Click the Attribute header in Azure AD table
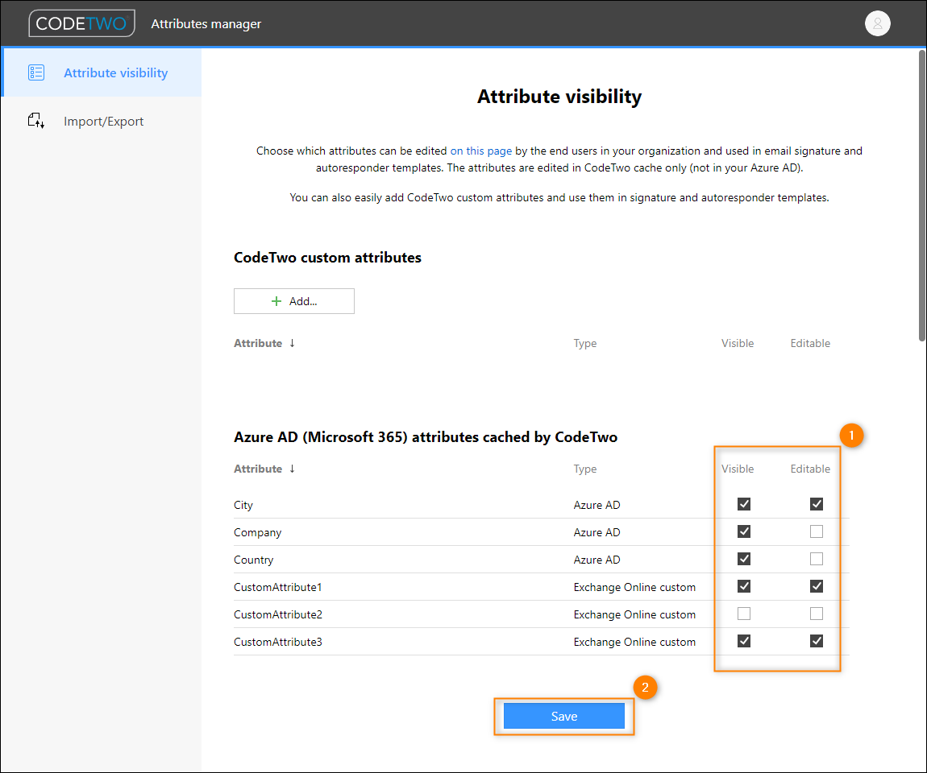Viewport: 927px width, 773px height. click(x=258, y=469)
